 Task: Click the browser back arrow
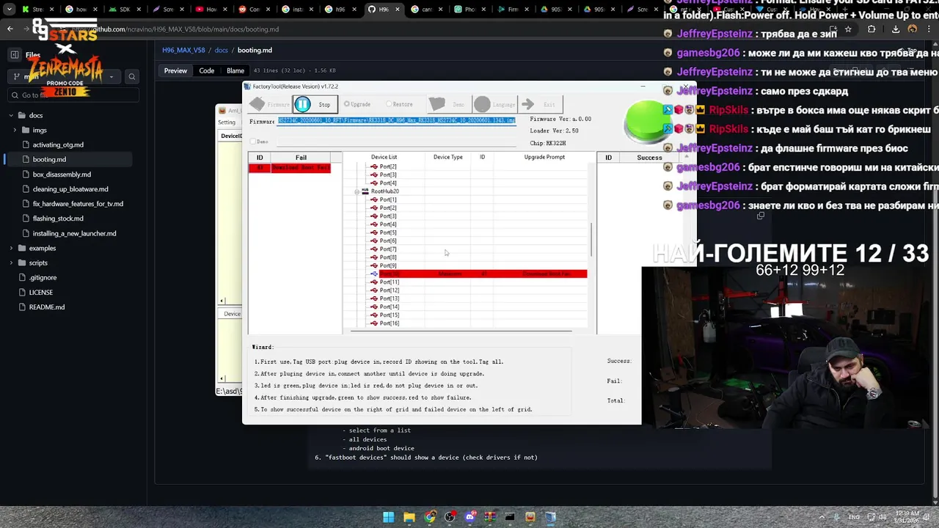pyautogui.click(x=10, y=29)
